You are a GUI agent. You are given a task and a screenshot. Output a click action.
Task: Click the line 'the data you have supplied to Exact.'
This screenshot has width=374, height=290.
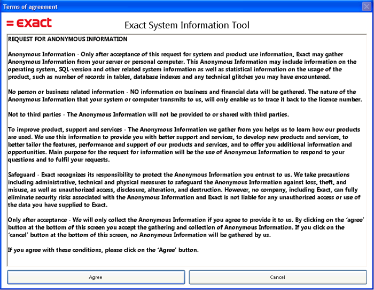point(58,205)
